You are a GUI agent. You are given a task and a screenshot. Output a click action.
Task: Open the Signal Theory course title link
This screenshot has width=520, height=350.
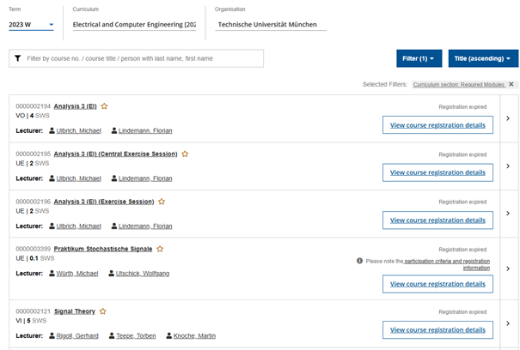[75, 311]
